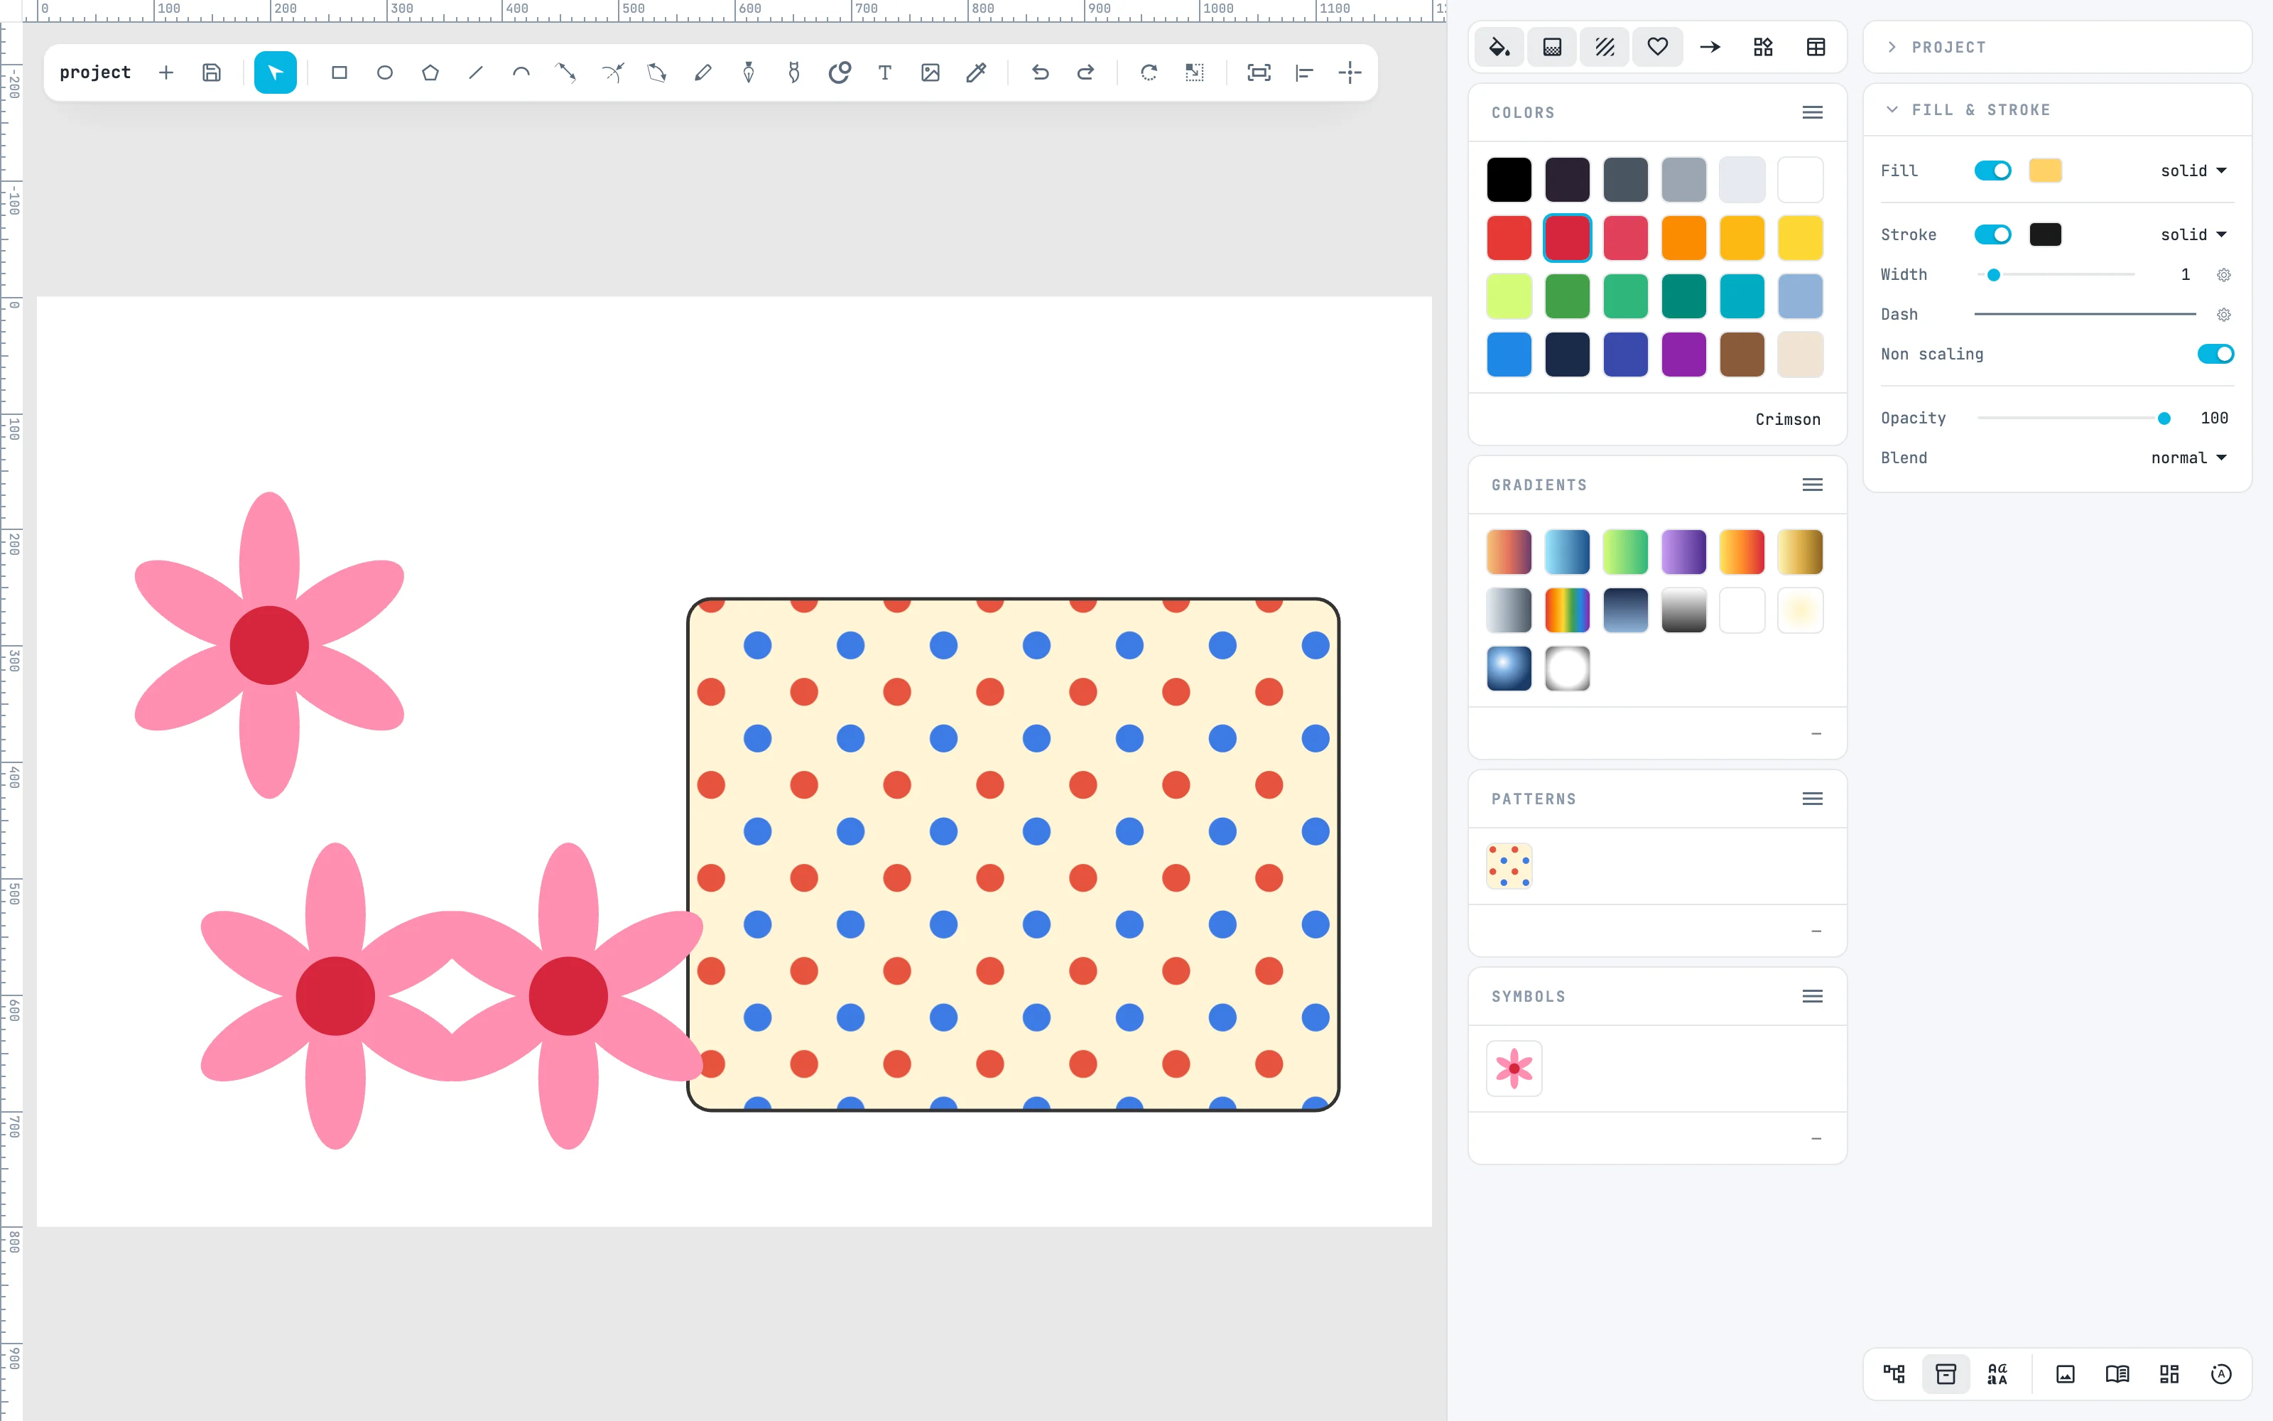
Task: Add a new project with plus icon
Action: [166, 72]
